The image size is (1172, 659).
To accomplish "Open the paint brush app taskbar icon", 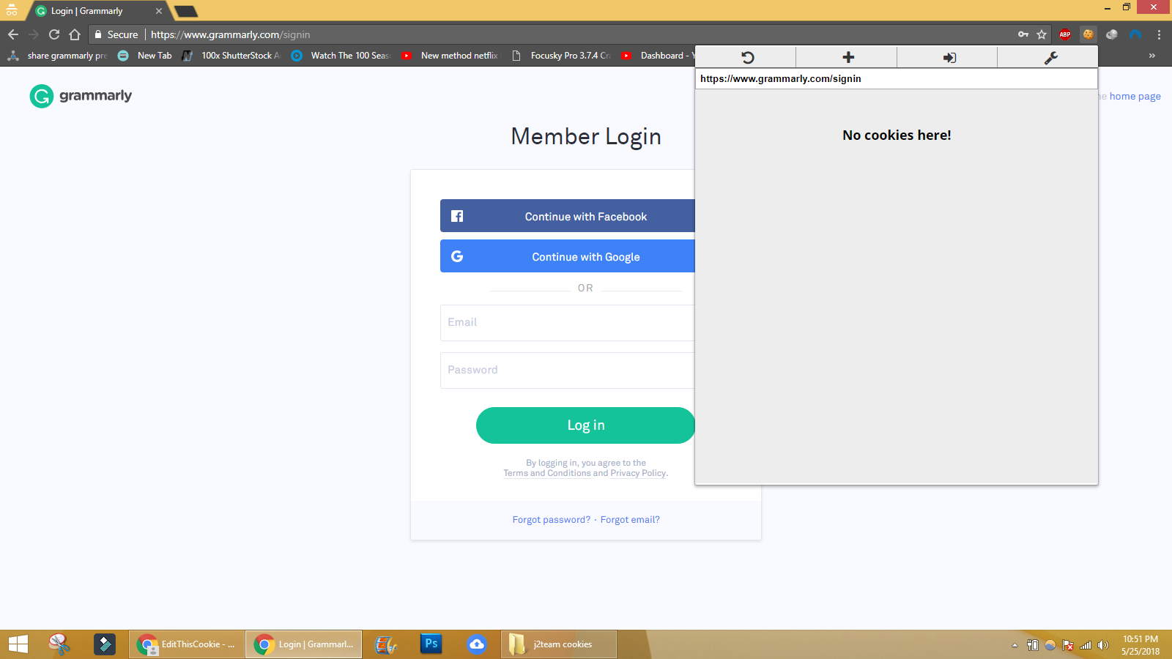I will 386,644.
